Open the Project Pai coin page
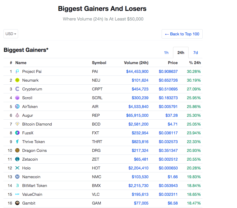The width and height of the screenshot is (237, 208). click(x=32, y=72)
